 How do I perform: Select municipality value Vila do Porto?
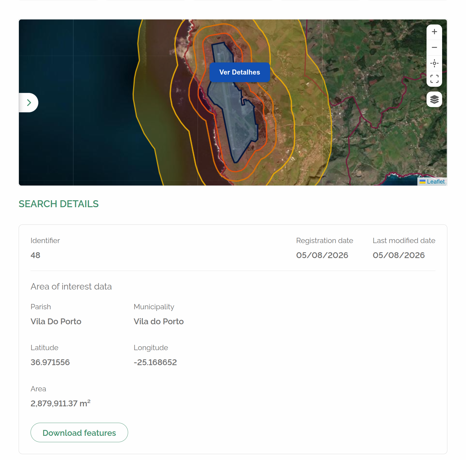(x=159, y=321)
